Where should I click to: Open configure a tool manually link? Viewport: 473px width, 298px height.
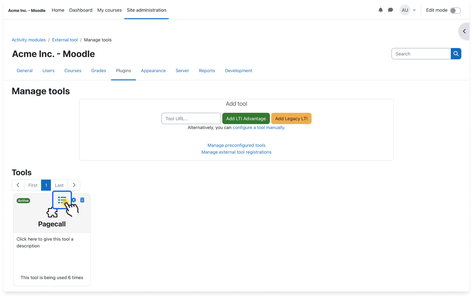click(258, 128)
